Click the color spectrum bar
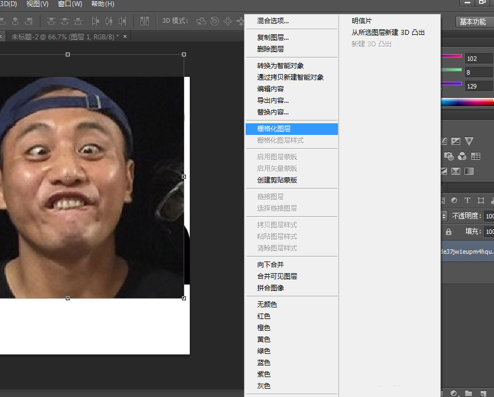 tap(467, 101)
